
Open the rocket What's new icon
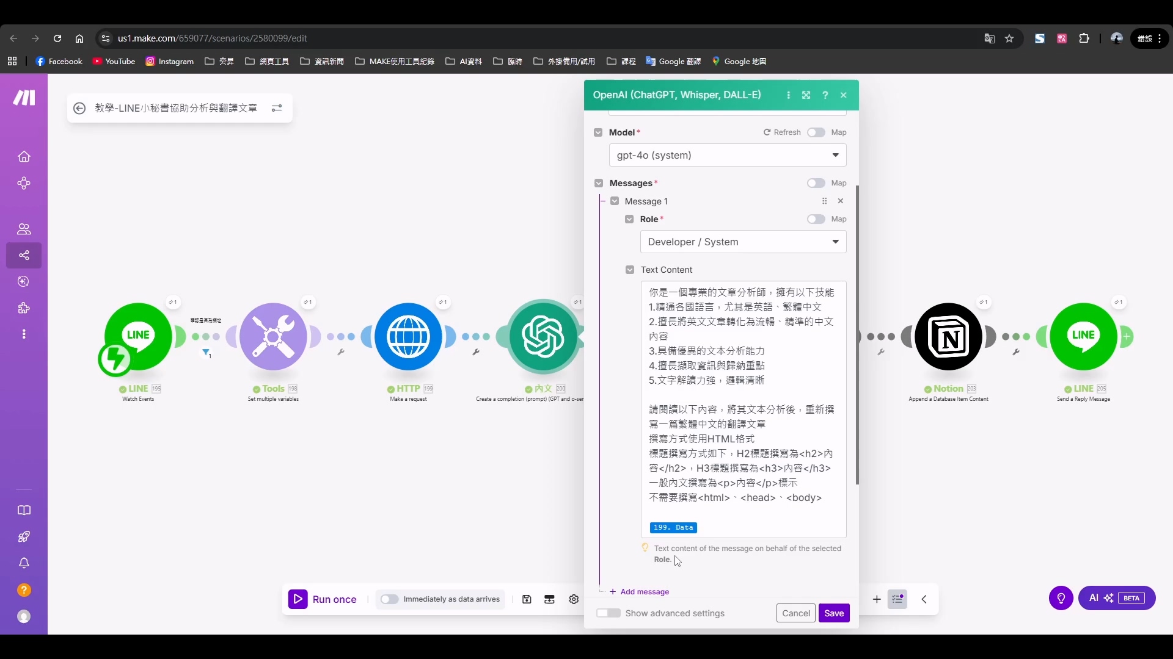[x=24, y=537]
